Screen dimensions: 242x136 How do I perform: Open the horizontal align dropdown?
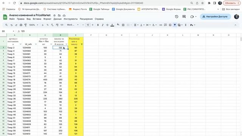[136, 25]
